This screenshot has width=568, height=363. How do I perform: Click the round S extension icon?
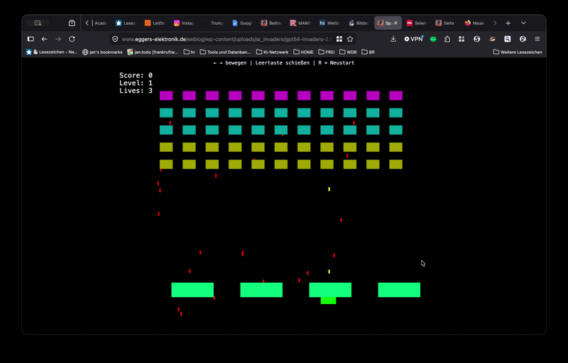pos(476,39)
